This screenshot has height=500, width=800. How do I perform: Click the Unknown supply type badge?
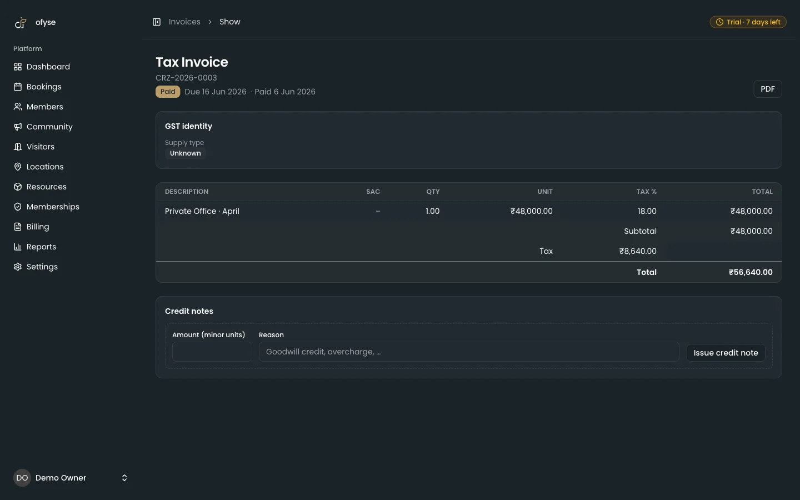tap(186, 153)
